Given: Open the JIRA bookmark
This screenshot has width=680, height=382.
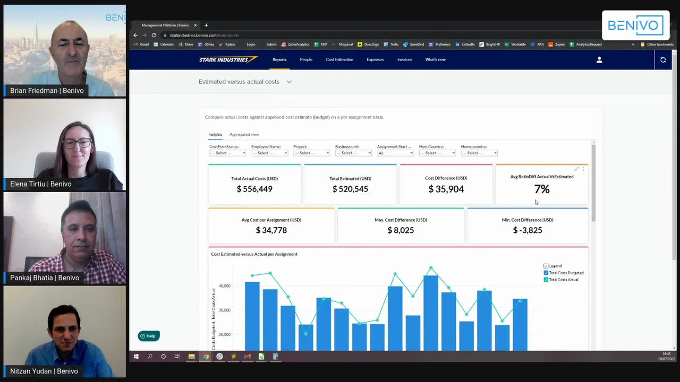Looking at the screenshot, I should point(538,45).
